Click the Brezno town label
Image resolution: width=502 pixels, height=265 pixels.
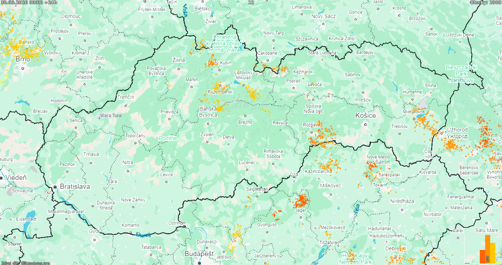(245, 122)
